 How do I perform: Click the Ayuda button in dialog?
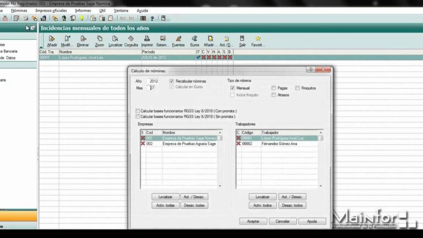312,221
